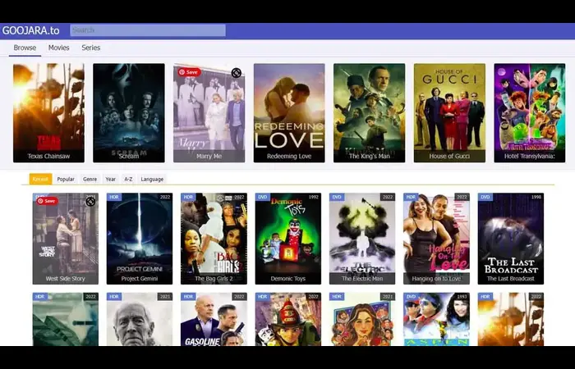
Task: Click the visual search icon on Marry Me poster
Action: [x=237, y=73]
